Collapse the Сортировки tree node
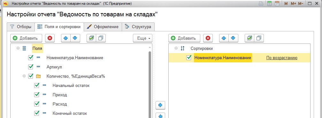 176,49
